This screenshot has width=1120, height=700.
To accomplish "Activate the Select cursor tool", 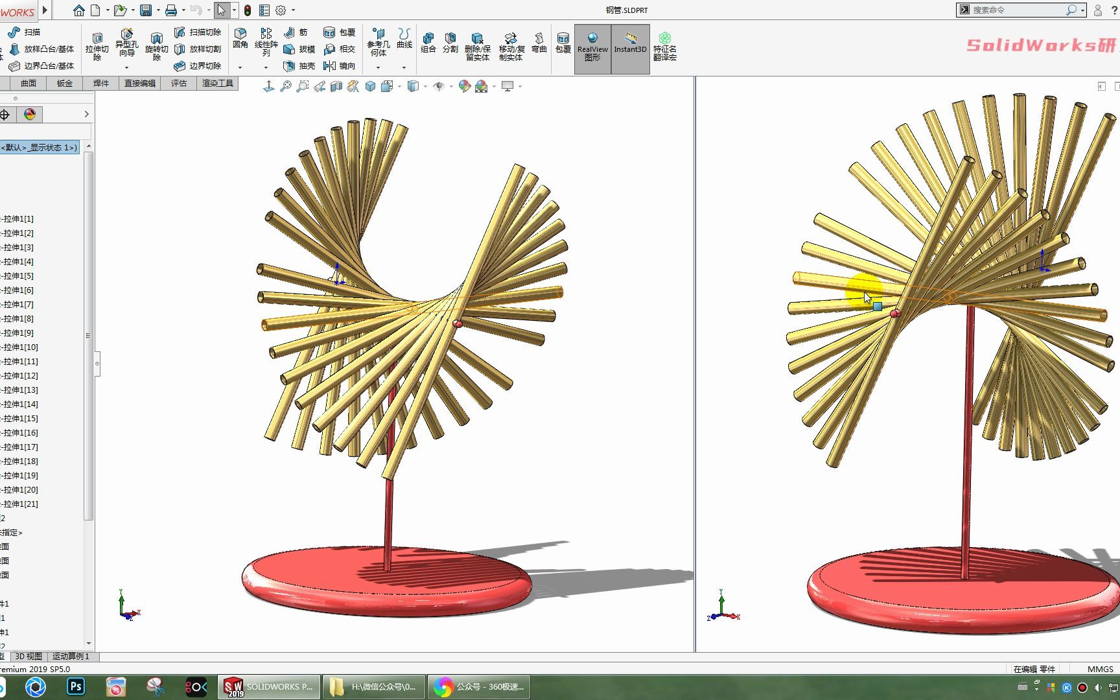I will click(222, 10).
